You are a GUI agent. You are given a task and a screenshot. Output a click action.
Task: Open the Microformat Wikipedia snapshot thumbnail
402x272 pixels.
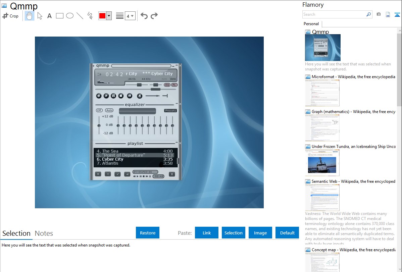pos(322,93)
